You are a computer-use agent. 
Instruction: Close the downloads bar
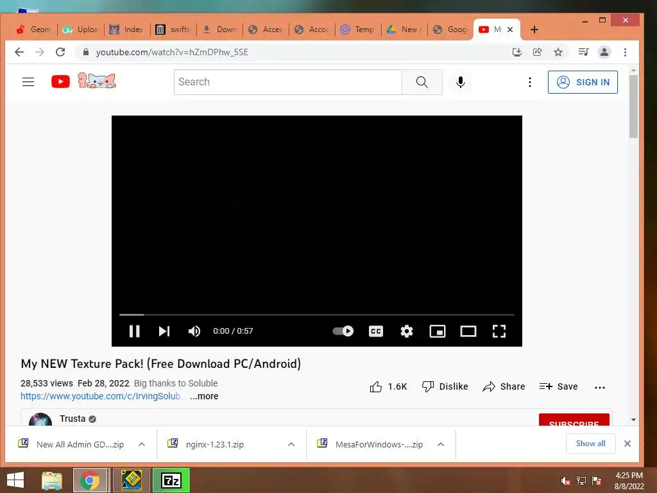627,444
